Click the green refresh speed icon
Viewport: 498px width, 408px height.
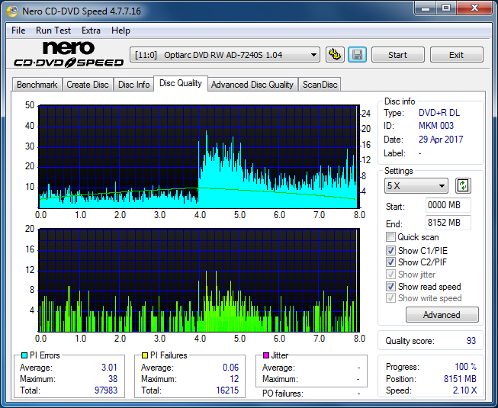click(463, 186)
